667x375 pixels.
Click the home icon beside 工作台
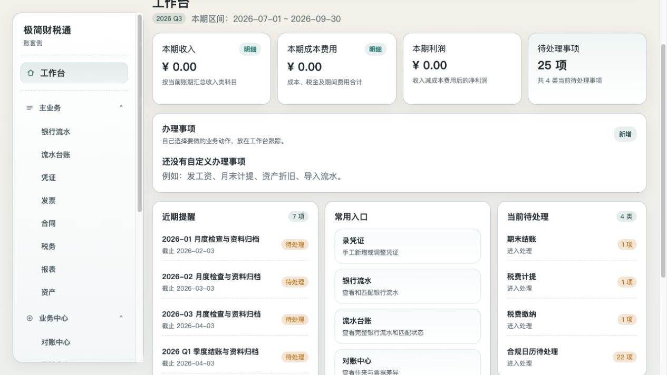tap(31, 73)
